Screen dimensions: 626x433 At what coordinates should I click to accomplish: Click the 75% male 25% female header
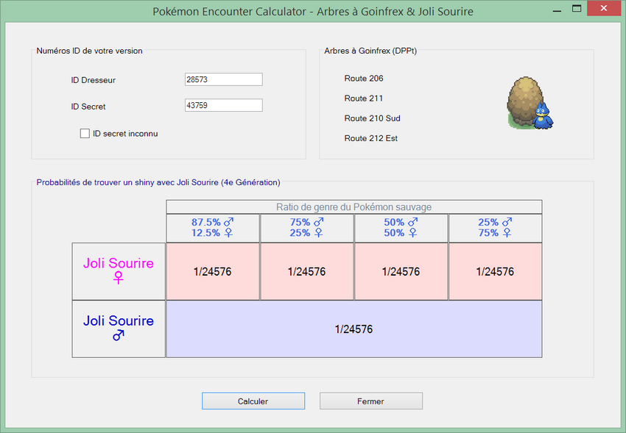307,228
